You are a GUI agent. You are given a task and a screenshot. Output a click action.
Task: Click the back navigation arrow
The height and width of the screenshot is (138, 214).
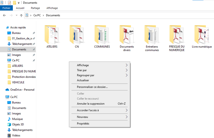[x=5, y=16]
